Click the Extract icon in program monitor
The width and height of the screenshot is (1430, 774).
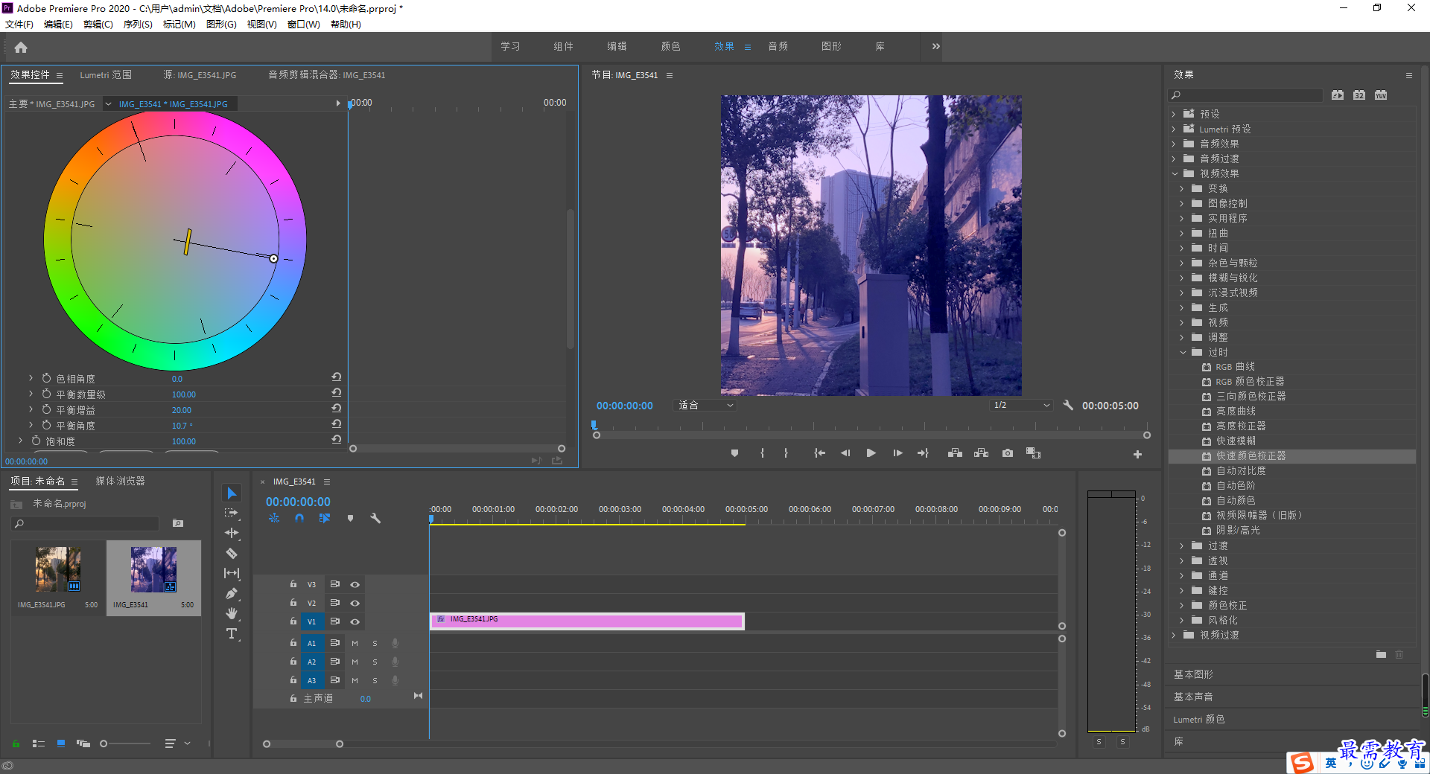[x=981, y=452]
